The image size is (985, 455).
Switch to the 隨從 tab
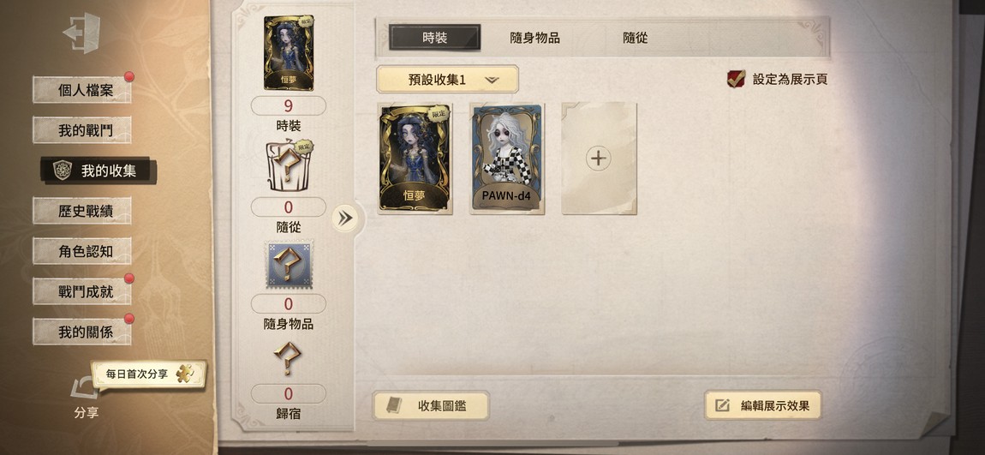point(635,38)
